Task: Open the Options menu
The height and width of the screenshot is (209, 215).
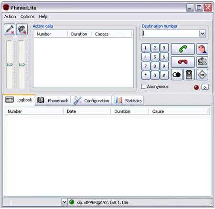Action: (27, 17)
